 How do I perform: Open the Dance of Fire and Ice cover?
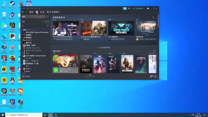[141, 64]
